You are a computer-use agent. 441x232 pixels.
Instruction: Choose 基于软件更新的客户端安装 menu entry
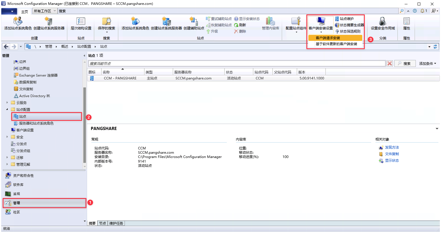coord(335,44)
